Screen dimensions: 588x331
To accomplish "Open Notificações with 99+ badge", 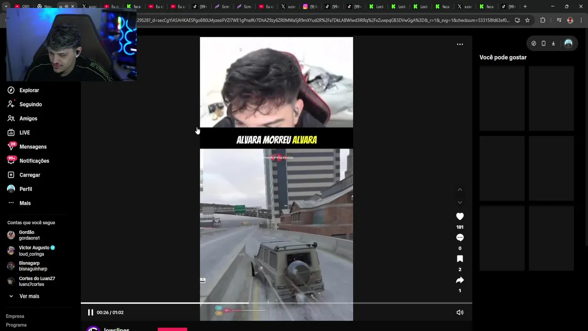I will click(28, 161).
